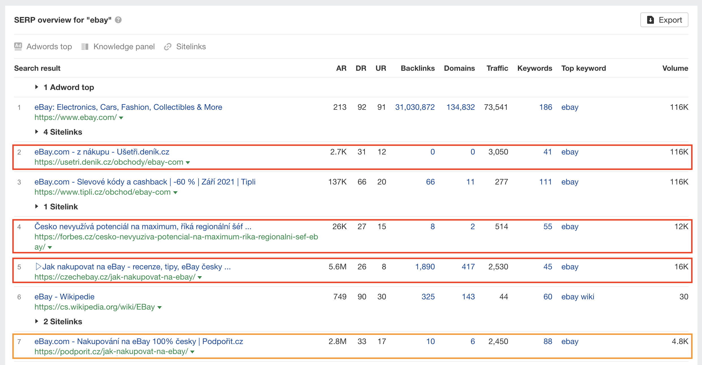Click the Traffic column header

(x=497, y=68)
